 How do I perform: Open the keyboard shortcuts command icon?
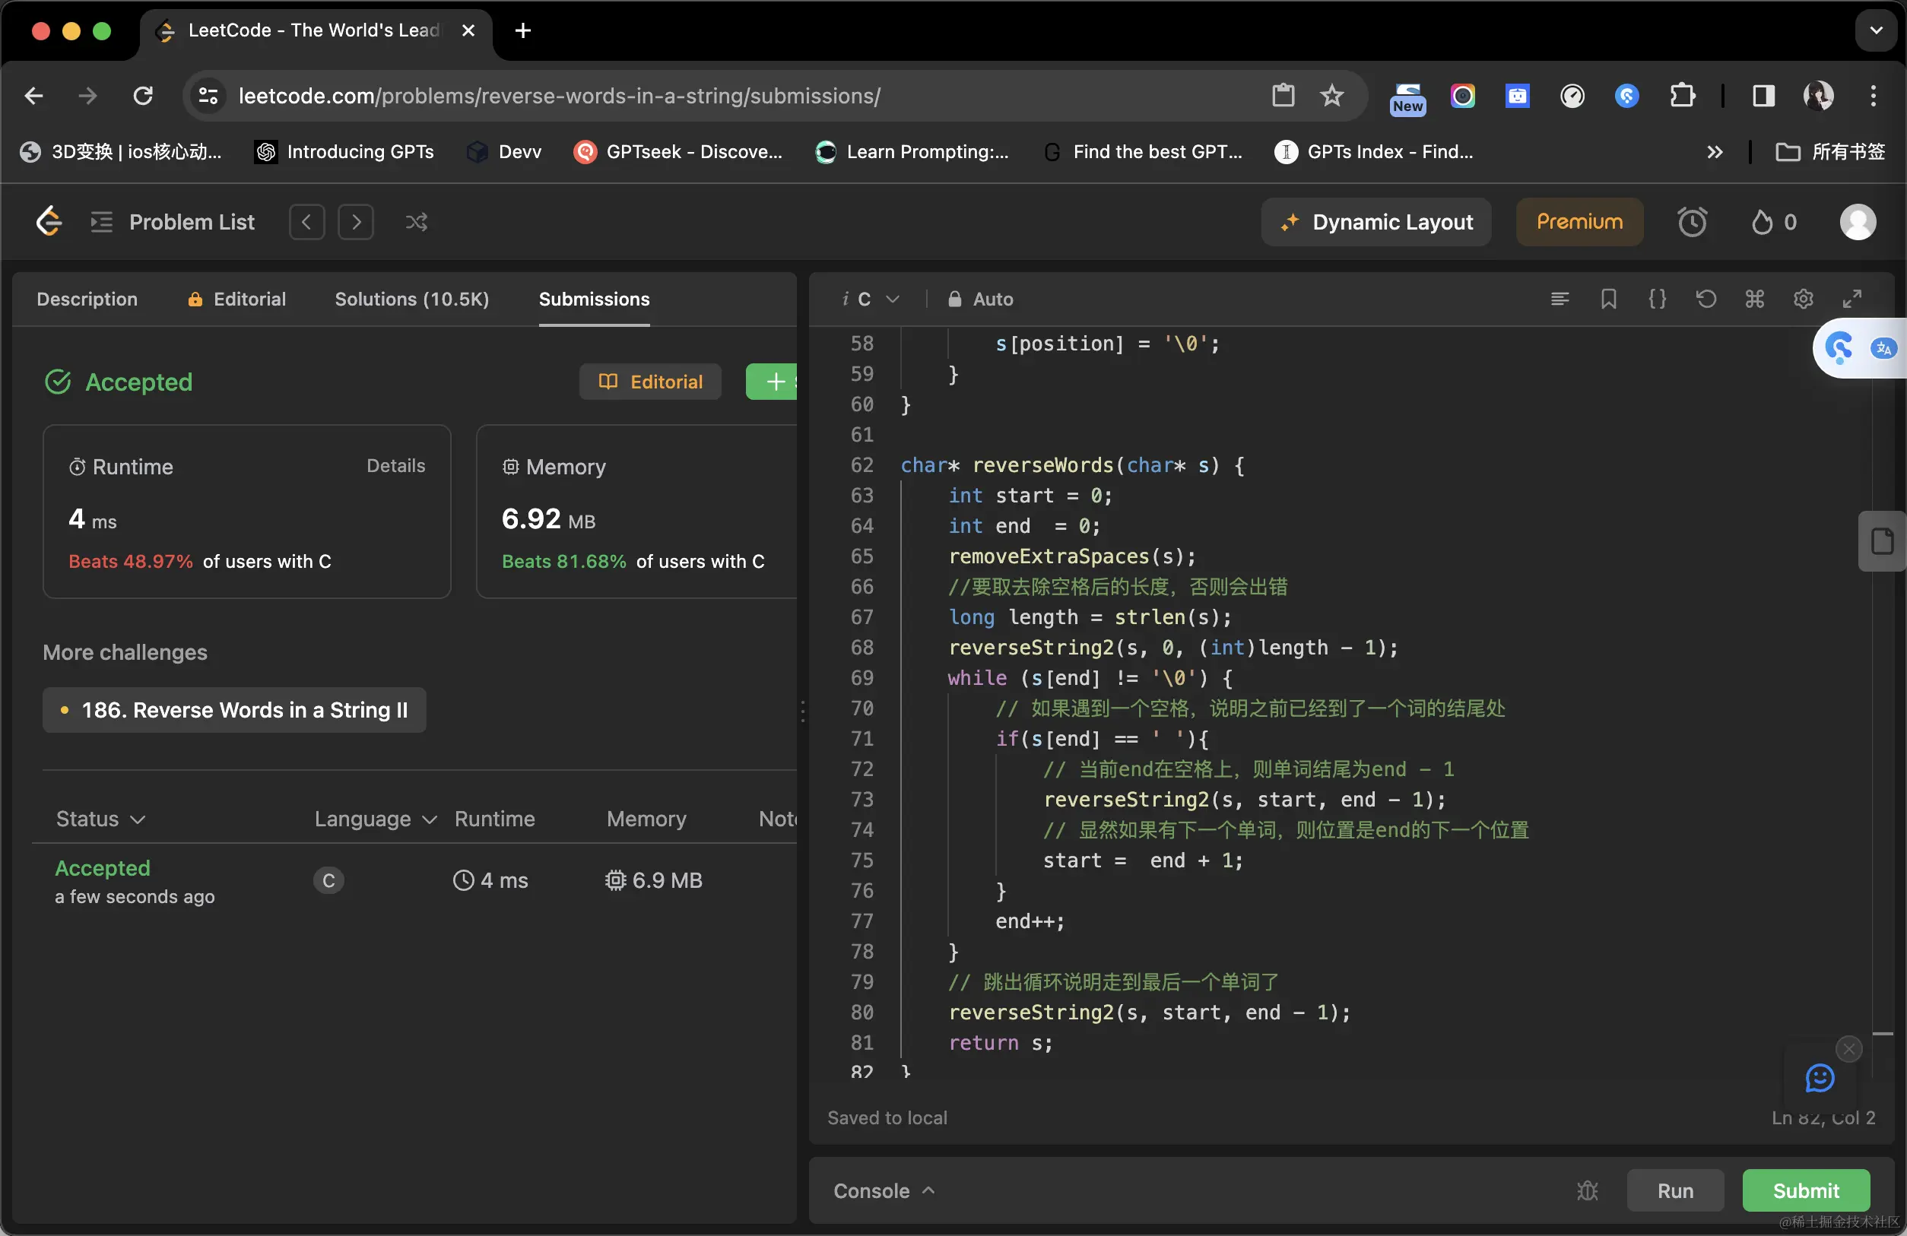pyautogui.click(x=1755, y=299)
